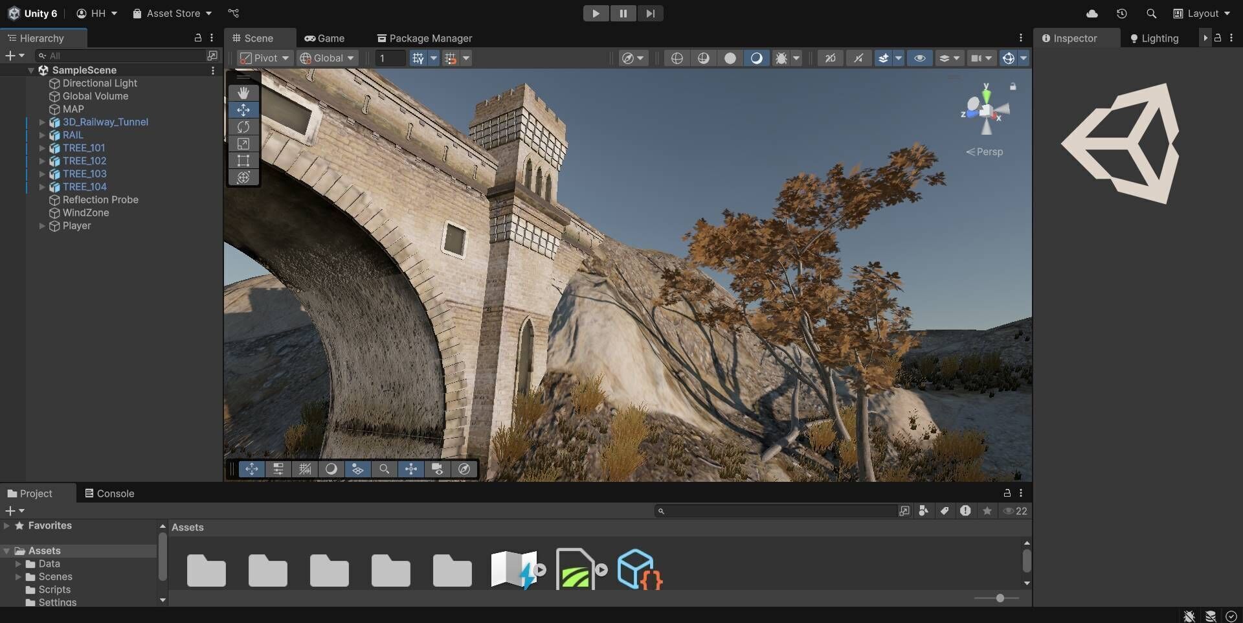The image size is (1243, 623).
Task: Open the Layout dropdown
Action: 1202,13
